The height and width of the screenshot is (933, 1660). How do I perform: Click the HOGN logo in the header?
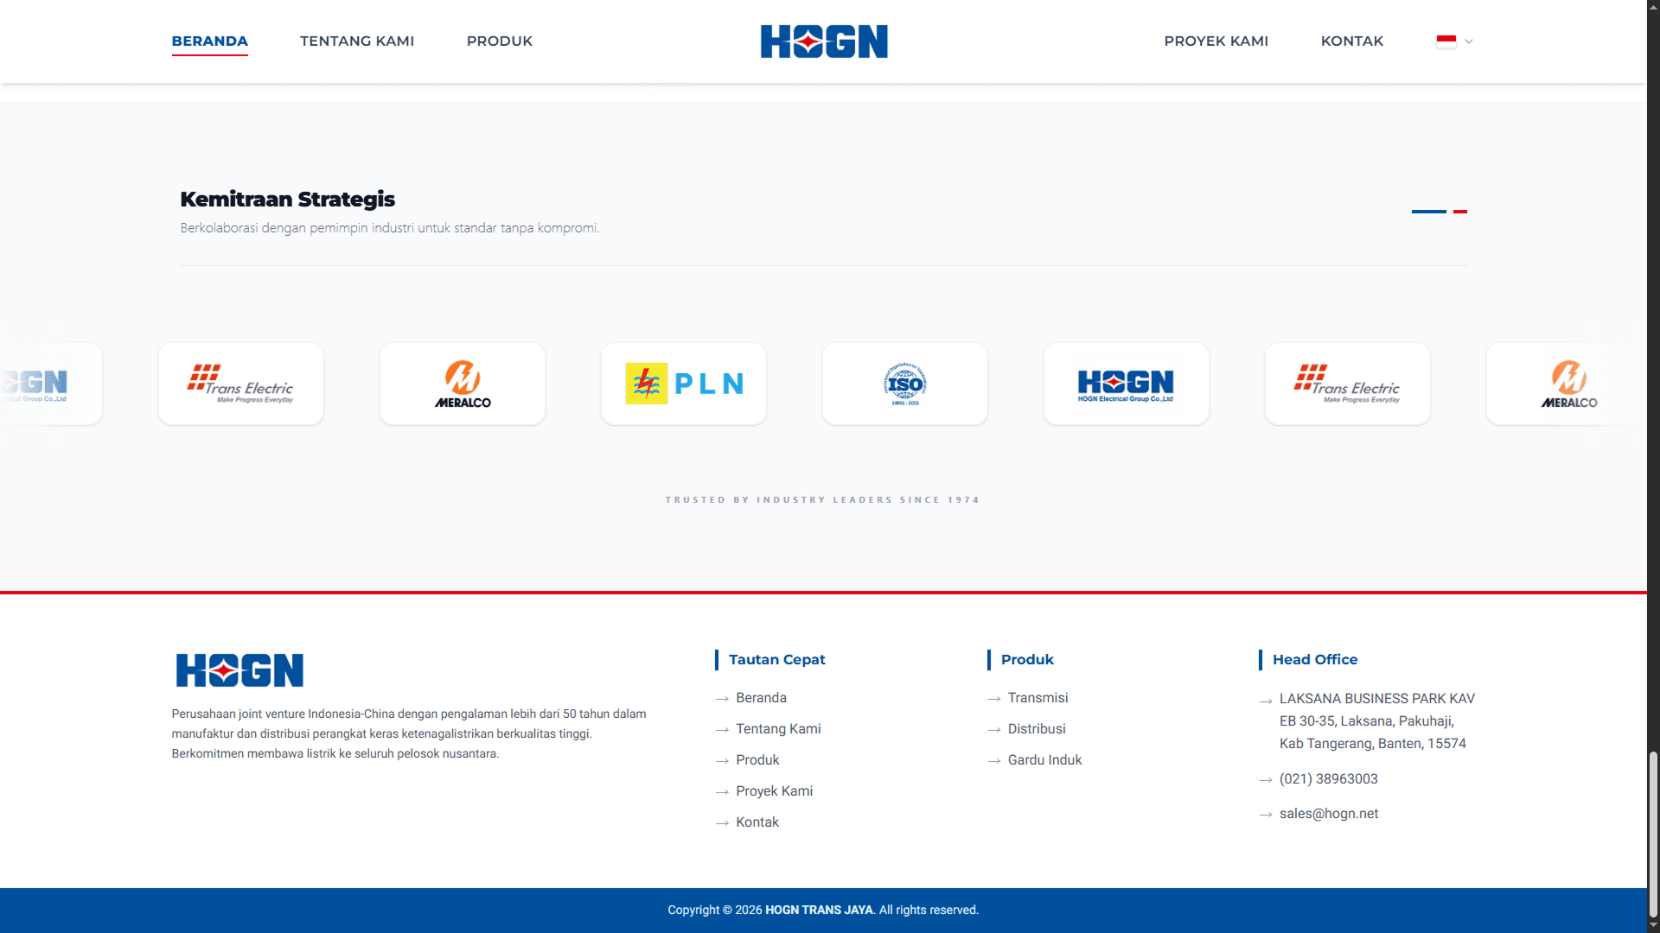coord(824,41)
